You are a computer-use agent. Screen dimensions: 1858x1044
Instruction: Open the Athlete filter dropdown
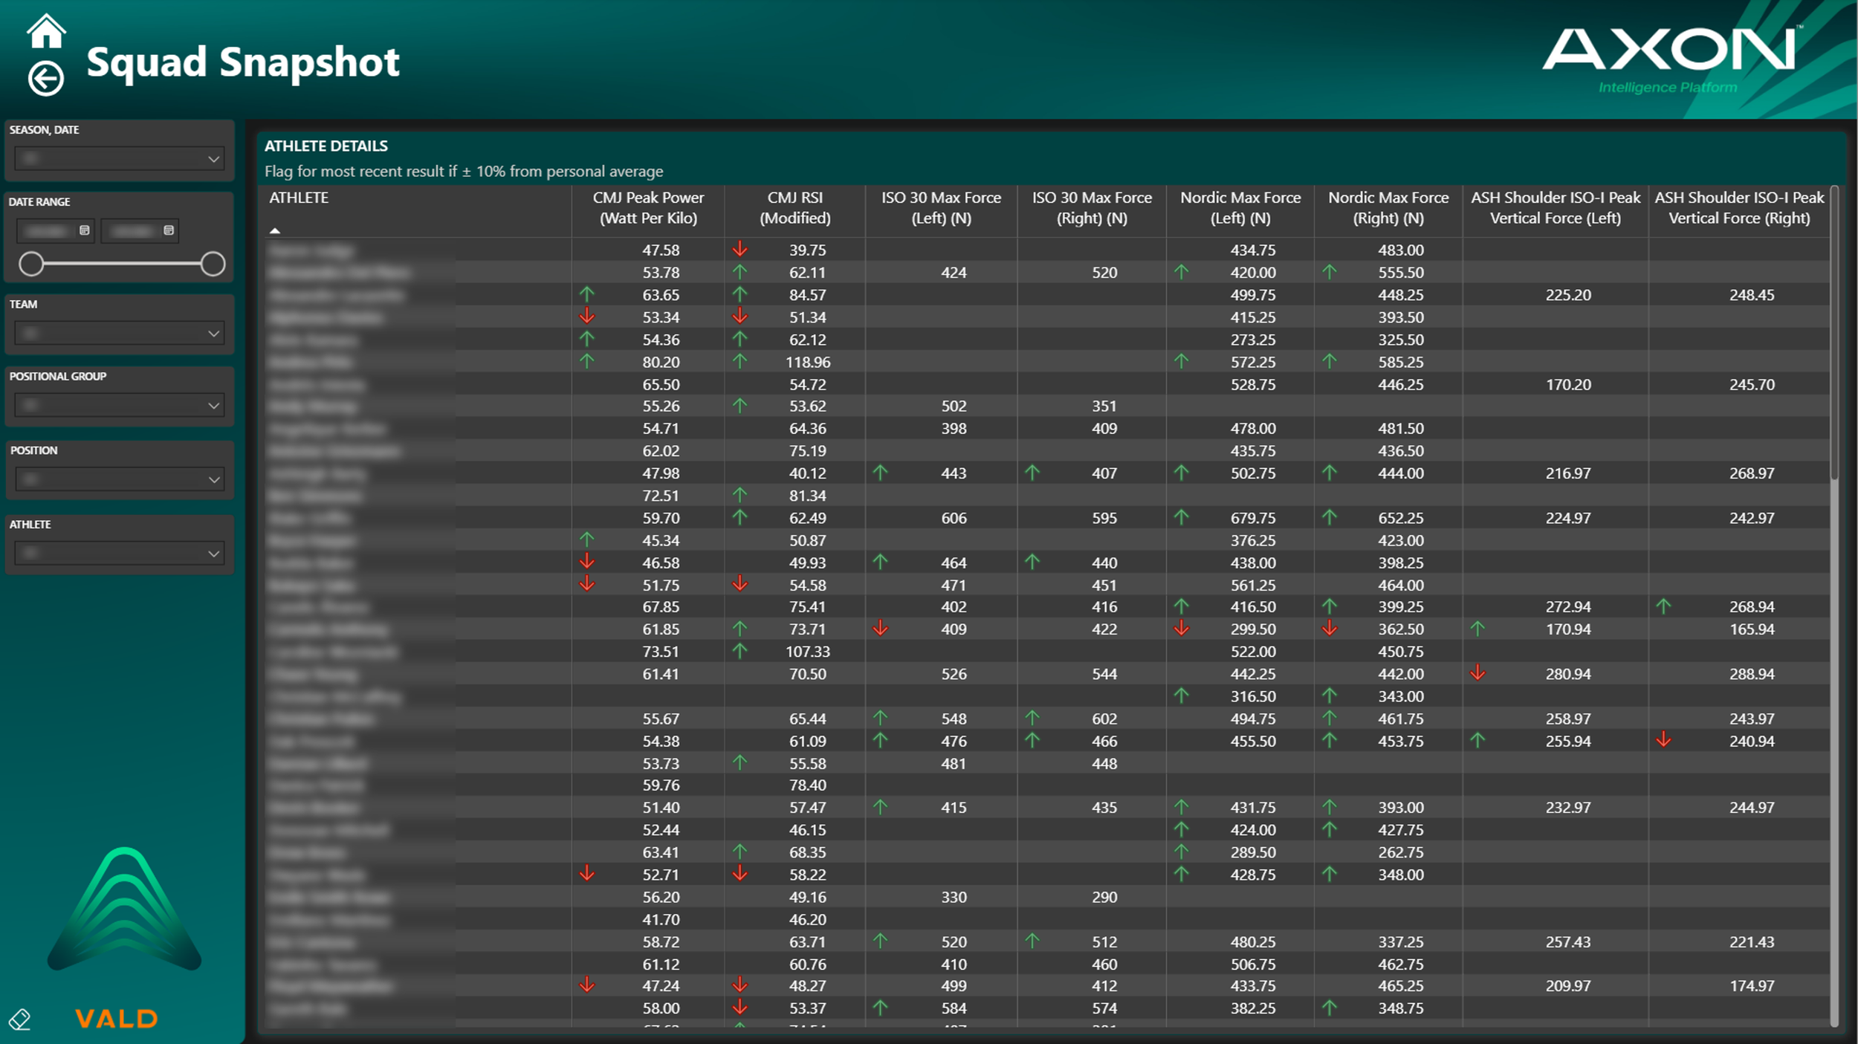point(213,554)
